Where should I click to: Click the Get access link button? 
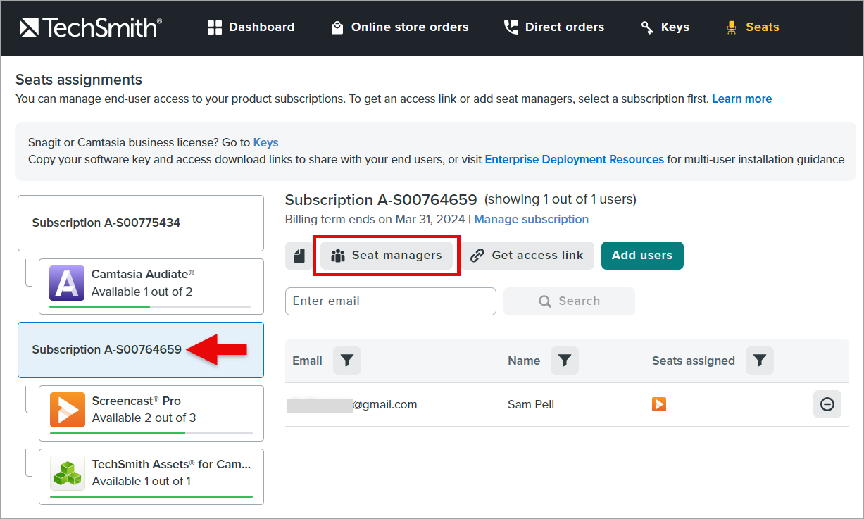[x=527, y=256]
